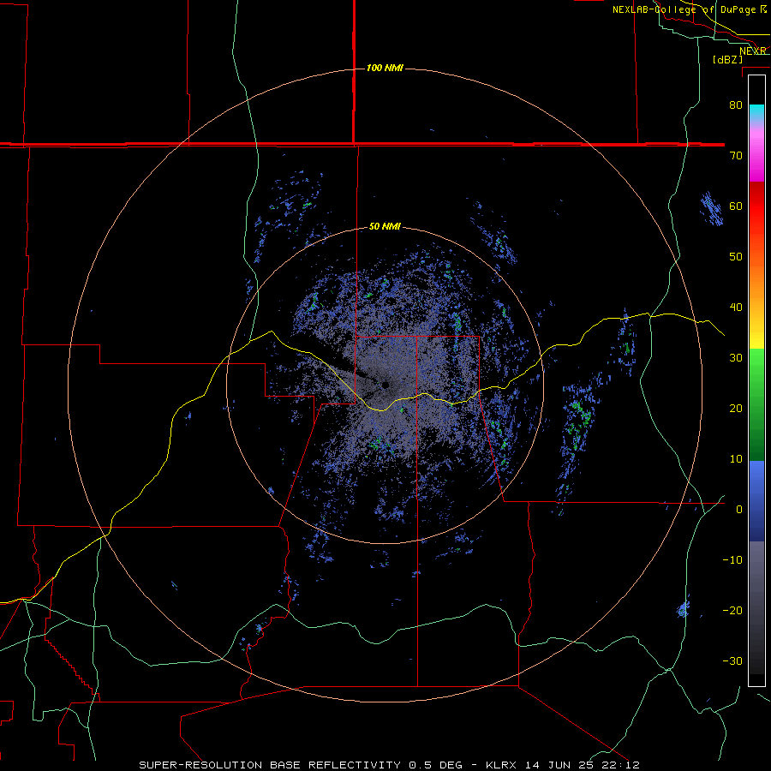Click the 40 value on dBZ scale
Image resolution: width=771 pixels, height=771 pixels.
[x=736, y=308]
